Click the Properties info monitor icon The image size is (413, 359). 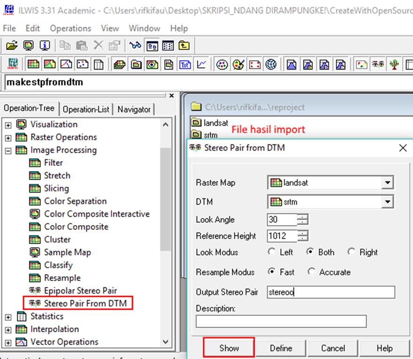pos(45,46)
